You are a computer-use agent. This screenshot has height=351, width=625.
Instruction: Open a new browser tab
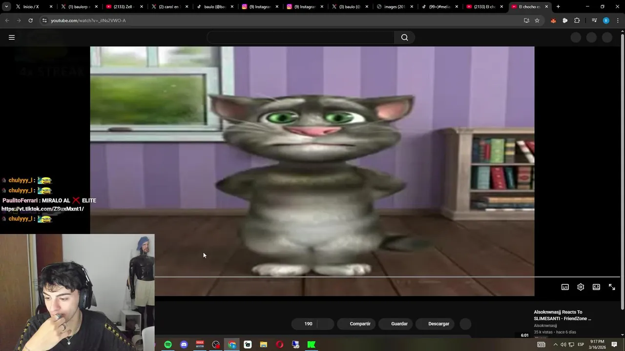tap(558, 7)
